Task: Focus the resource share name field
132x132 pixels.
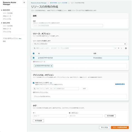Action: click(68, 26)
